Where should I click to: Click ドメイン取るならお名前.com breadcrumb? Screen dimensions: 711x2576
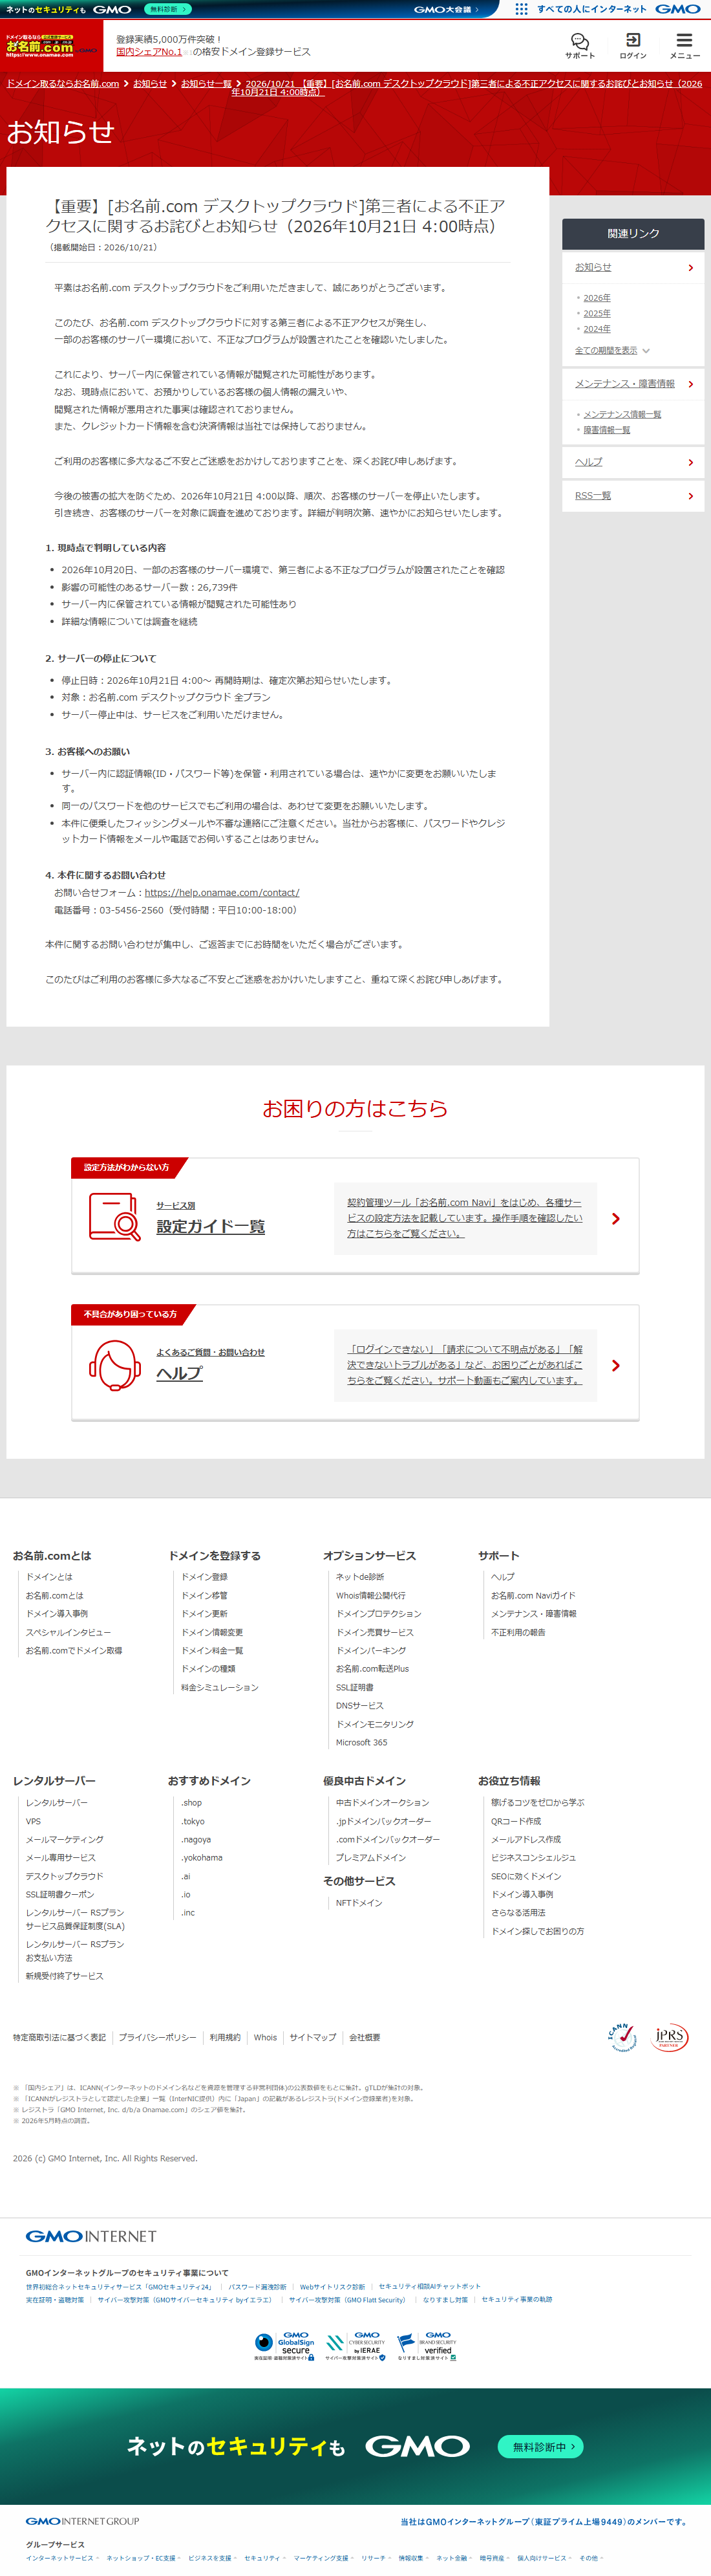(63, 84)
